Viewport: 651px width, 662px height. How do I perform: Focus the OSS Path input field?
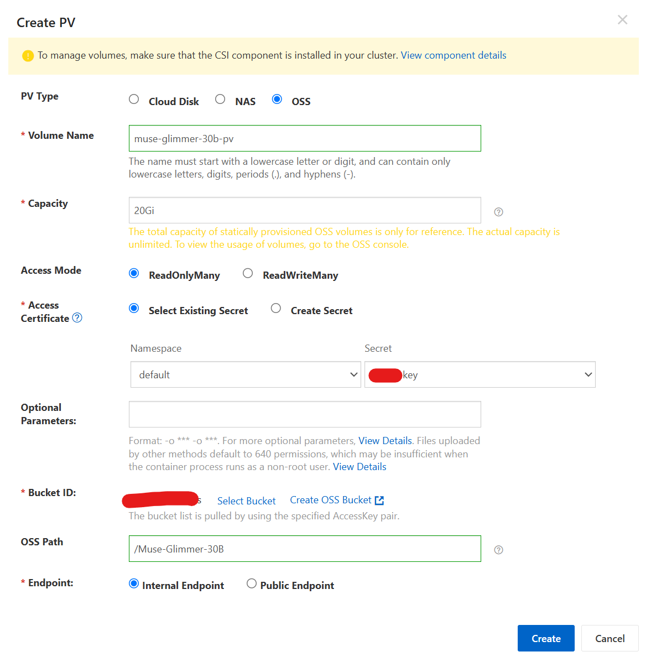(x=305, y=549)
